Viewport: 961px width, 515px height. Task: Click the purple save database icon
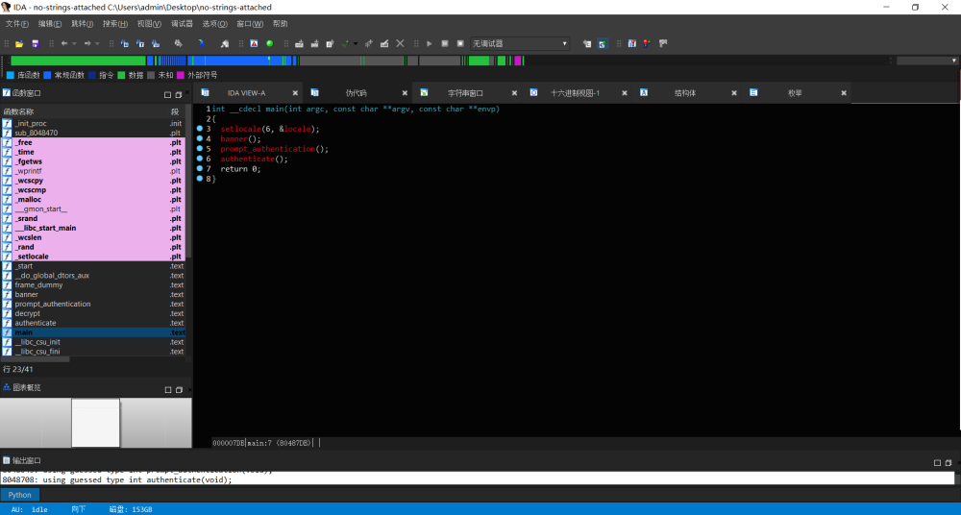click(x=35, y=43)
